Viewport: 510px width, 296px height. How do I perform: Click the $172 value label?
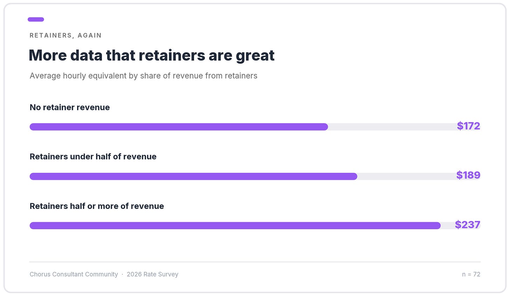pos(468,126)
